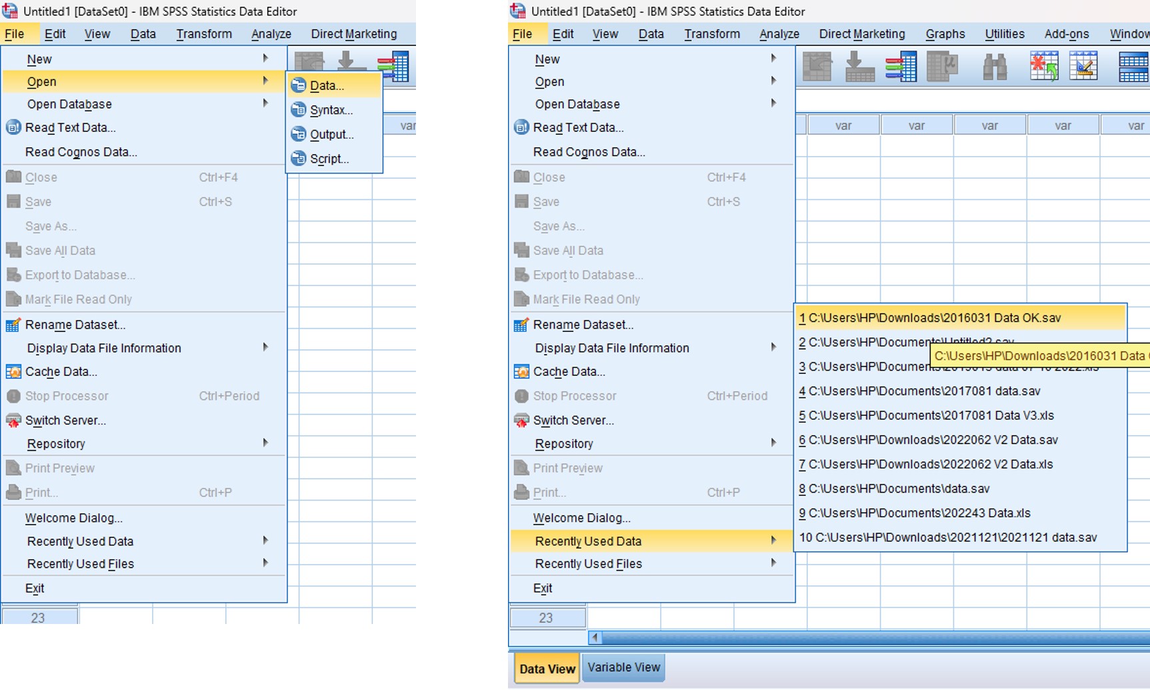
Task: Click Variables icon with colored arrows in right window
Action: 901,67
